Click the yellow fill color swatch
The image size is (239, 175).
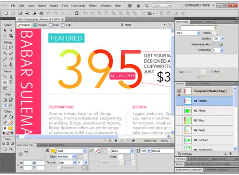coord(53,151)
